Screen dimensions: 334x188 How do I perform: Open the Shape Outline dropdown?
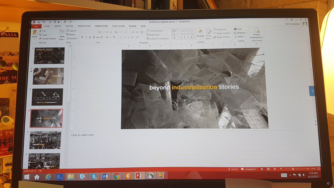coord(222,33)
